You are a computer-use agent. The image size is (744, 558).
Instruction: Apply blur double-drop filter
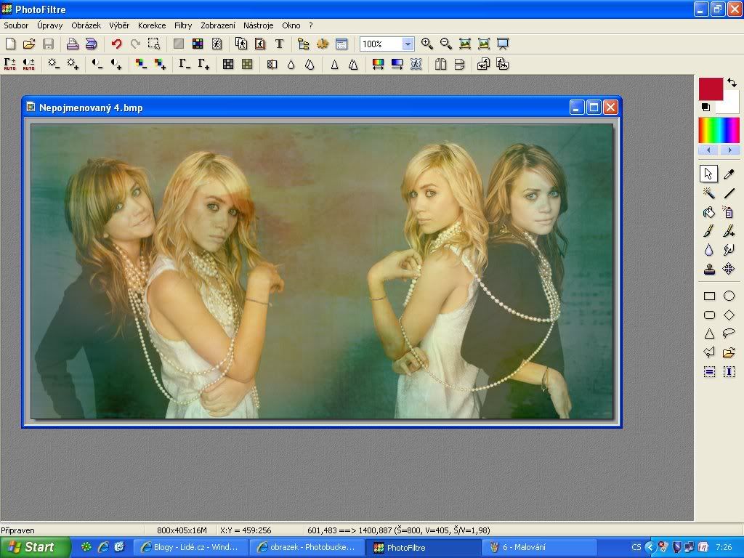pyautogui.click(x=310, y=64)
